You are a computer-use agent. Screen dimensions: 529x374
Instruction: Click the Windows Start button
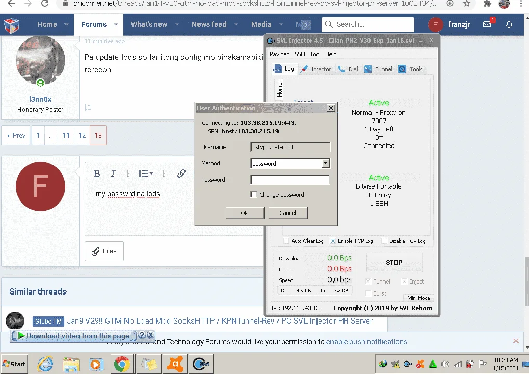(14, 364)
